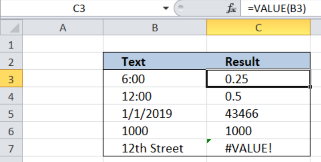Select column B header
The height and width of the screenshot is (162, 321).
(155, 28)
